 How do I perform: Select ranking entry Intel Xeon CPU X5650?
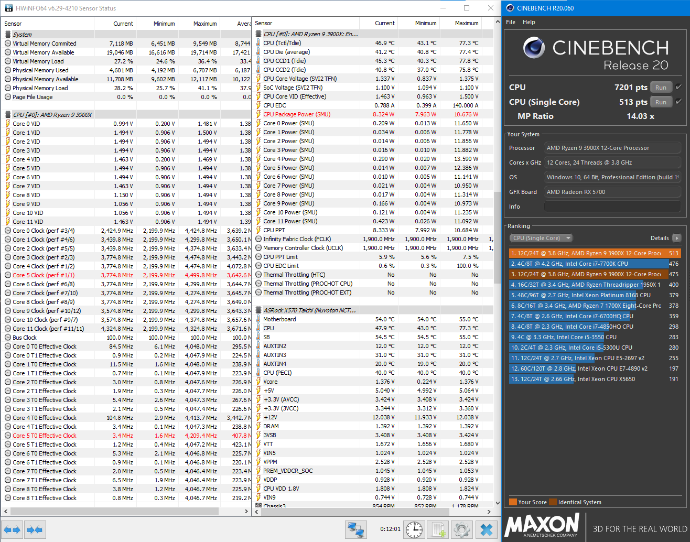click(595, 379)
